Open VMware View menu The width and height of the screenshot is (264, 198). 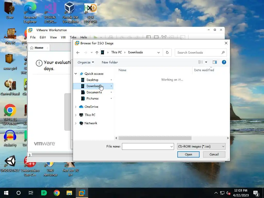click(53, 37)
